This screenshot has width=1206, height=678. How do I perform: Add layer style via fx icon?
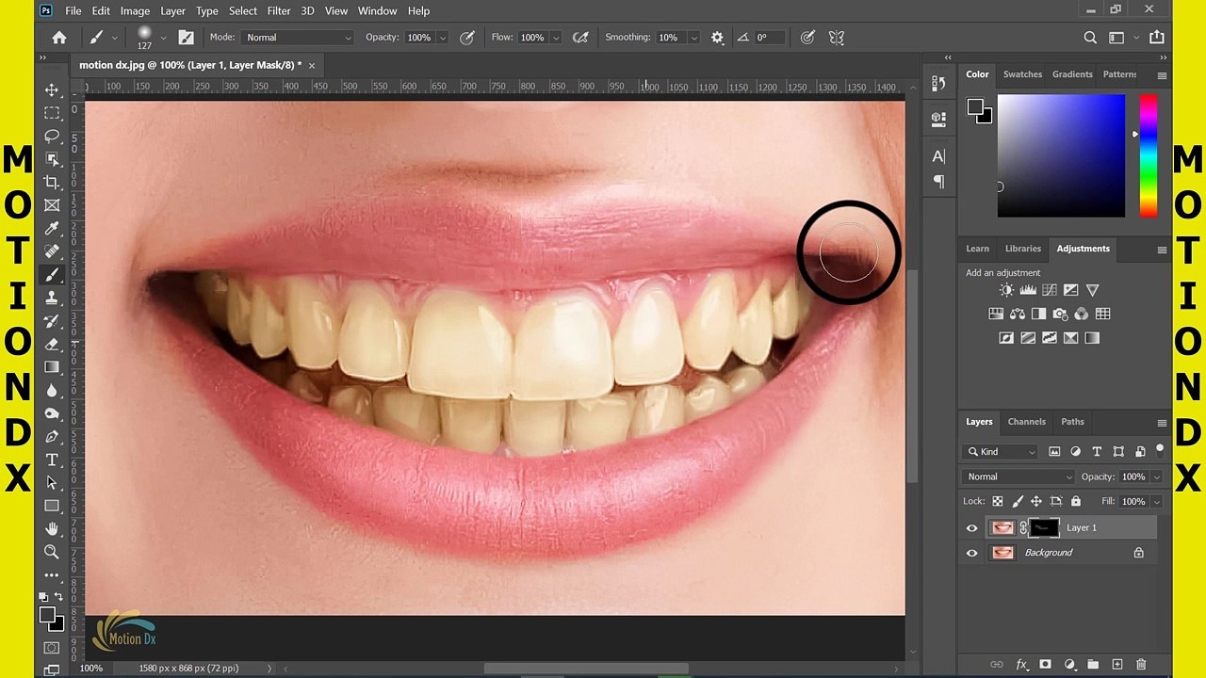click(x=1021, y=665)
